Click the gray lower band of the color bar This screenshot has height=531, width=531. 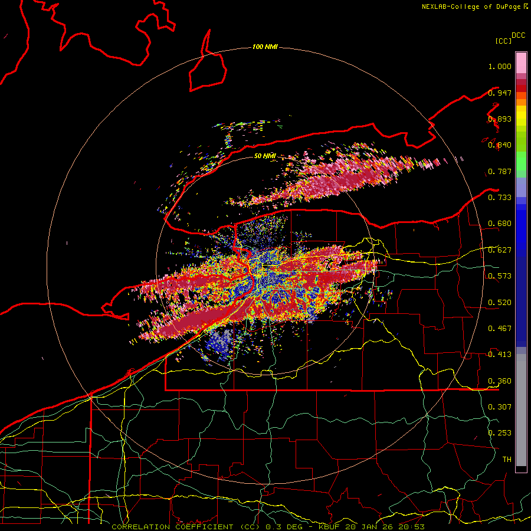point(521,410)
